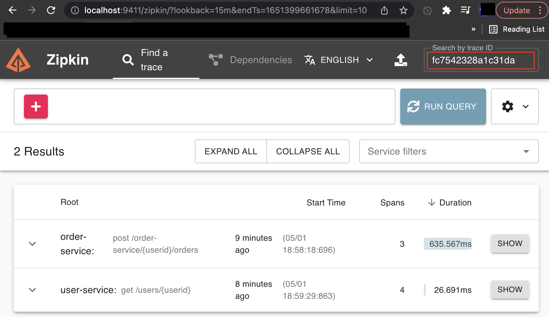Click the RUN QUERY button

443,106
